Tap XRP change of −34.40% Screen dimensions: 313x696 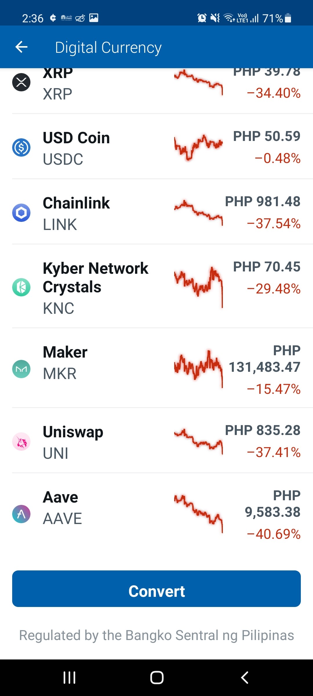[x=274, y=93]
